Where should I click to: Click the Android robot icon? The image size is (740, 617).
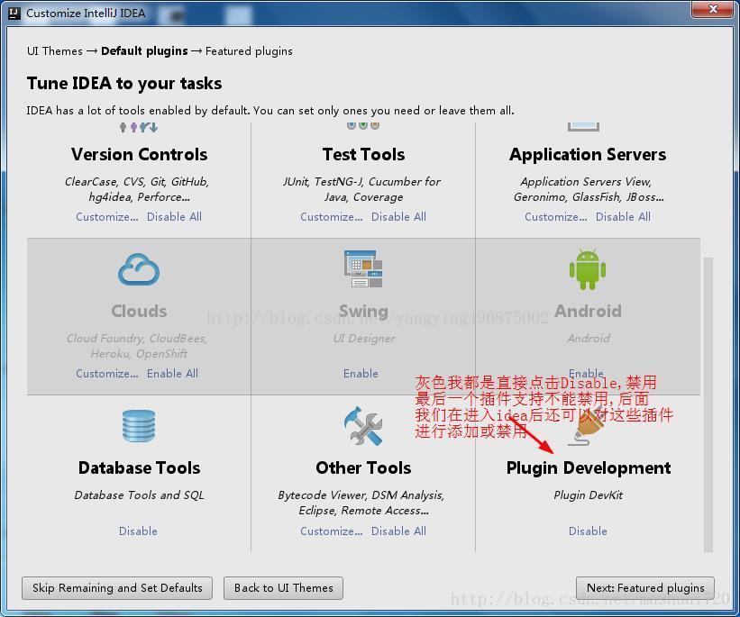(x=588, y=269)
